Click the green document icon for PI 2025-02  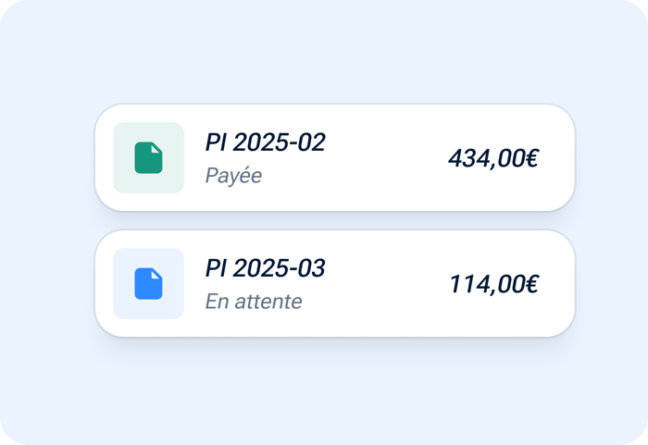click(x=148, y=158)
